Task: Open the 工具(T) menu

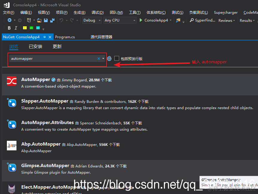Action: [x=135, y=13]
